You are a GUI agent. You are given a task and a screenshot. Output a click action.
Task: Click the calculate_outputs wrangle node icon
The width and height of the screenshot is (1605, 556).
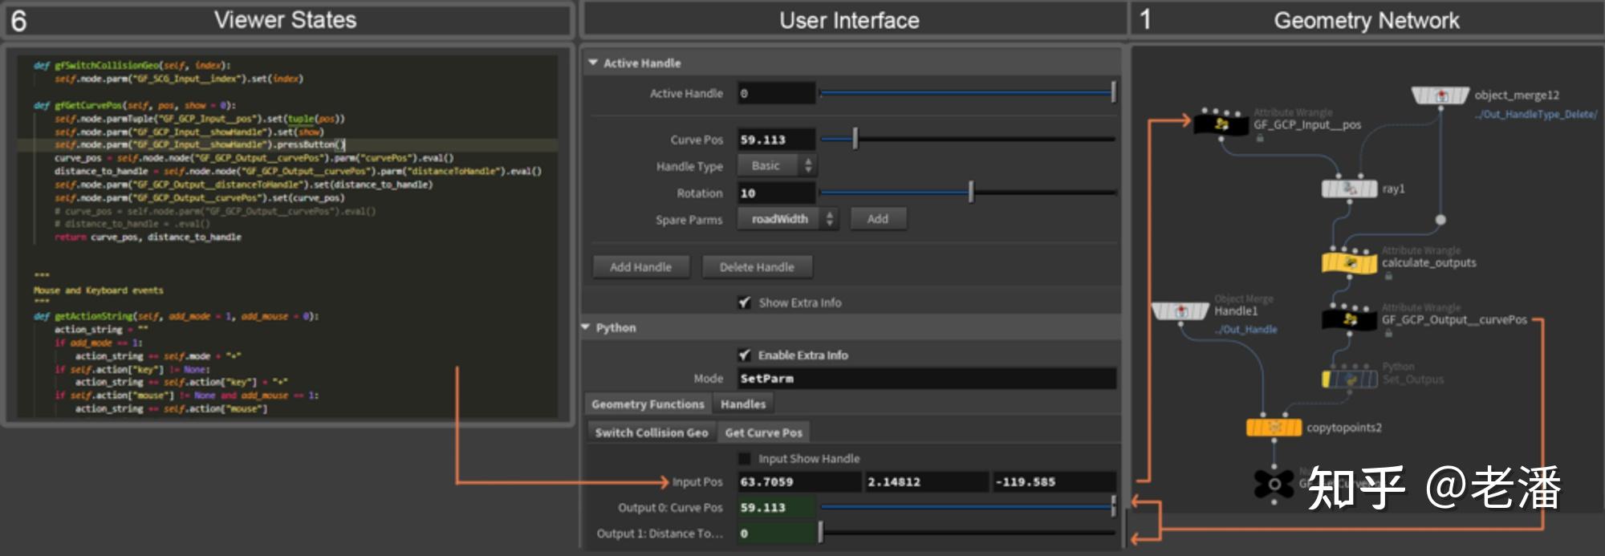pos(1350,262)
